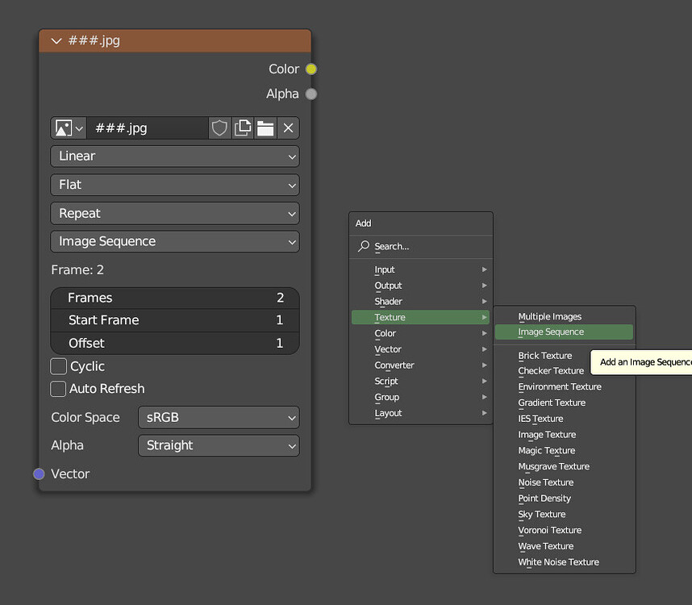Click the Converter submenu arrow
Image resolution: width=692 pixels, height=605 pixels.
pos(484,365)
